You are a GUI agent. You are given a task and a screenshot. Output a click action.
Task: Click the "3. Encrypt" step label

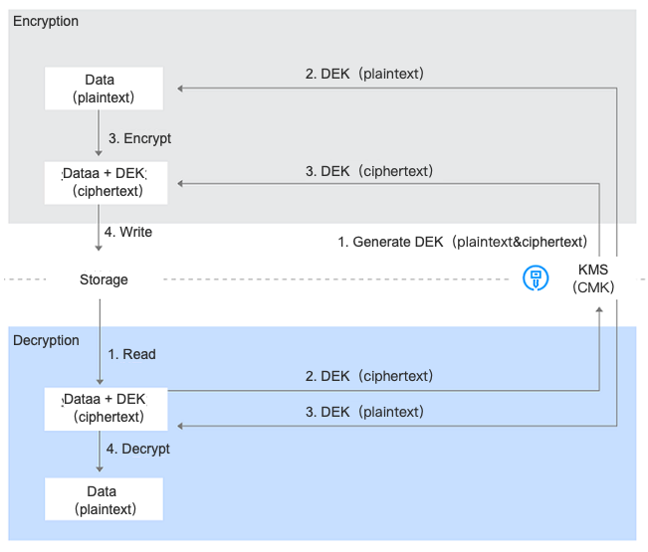pos(140,138)
